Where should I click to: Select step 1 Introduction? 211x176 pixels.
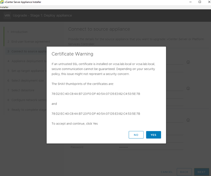point(17,32)
